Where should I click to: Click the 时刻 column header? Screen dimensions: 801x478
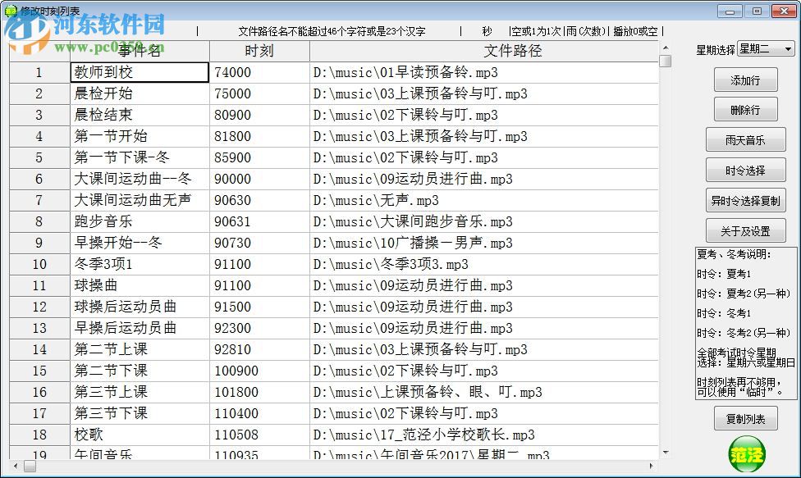coord(259,51)
